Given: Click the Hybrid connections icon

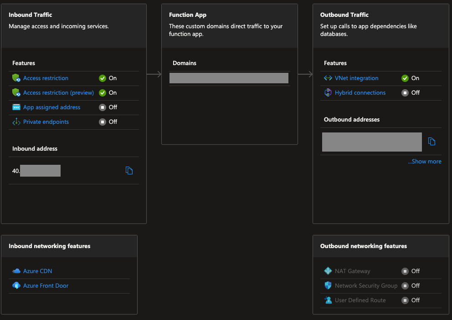Looking at the screenshot, I should point(328,92).
